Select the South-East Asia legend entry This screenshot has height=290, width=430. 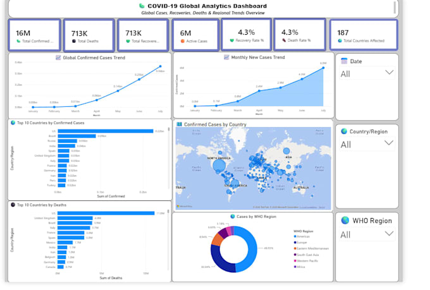(306, 255)
